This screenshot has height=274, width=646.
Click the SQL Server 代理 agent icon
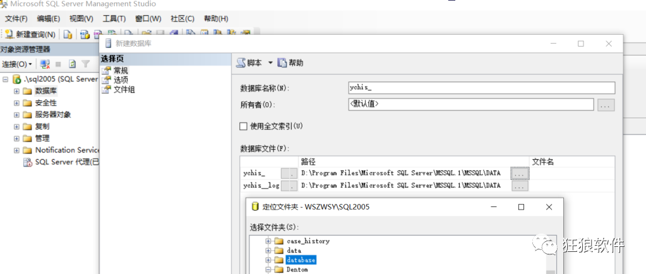28,162
